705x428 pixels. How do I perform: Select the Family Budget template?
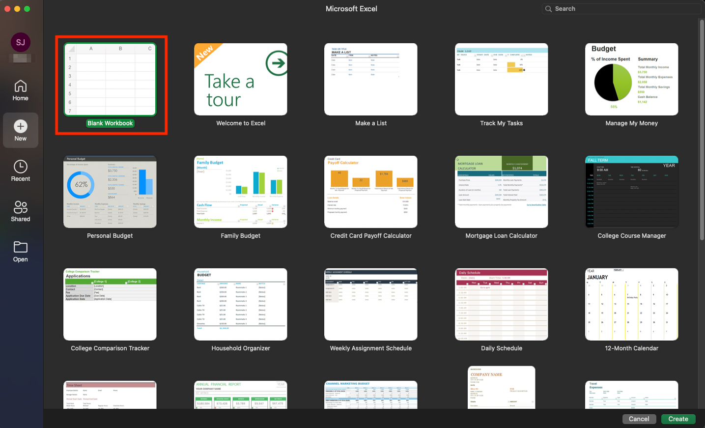click(x=241, y=192)
